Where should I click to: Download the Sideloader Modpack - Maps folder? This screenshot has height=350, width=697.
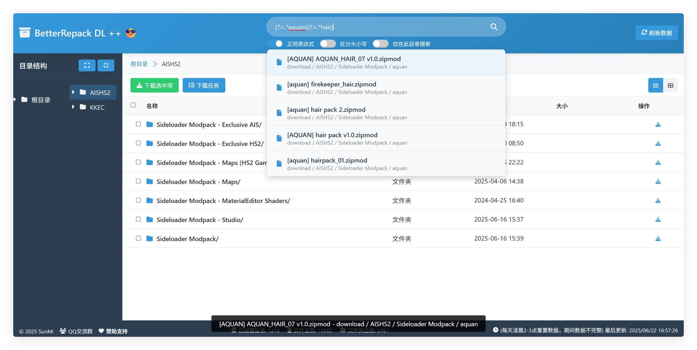[658, 182]
